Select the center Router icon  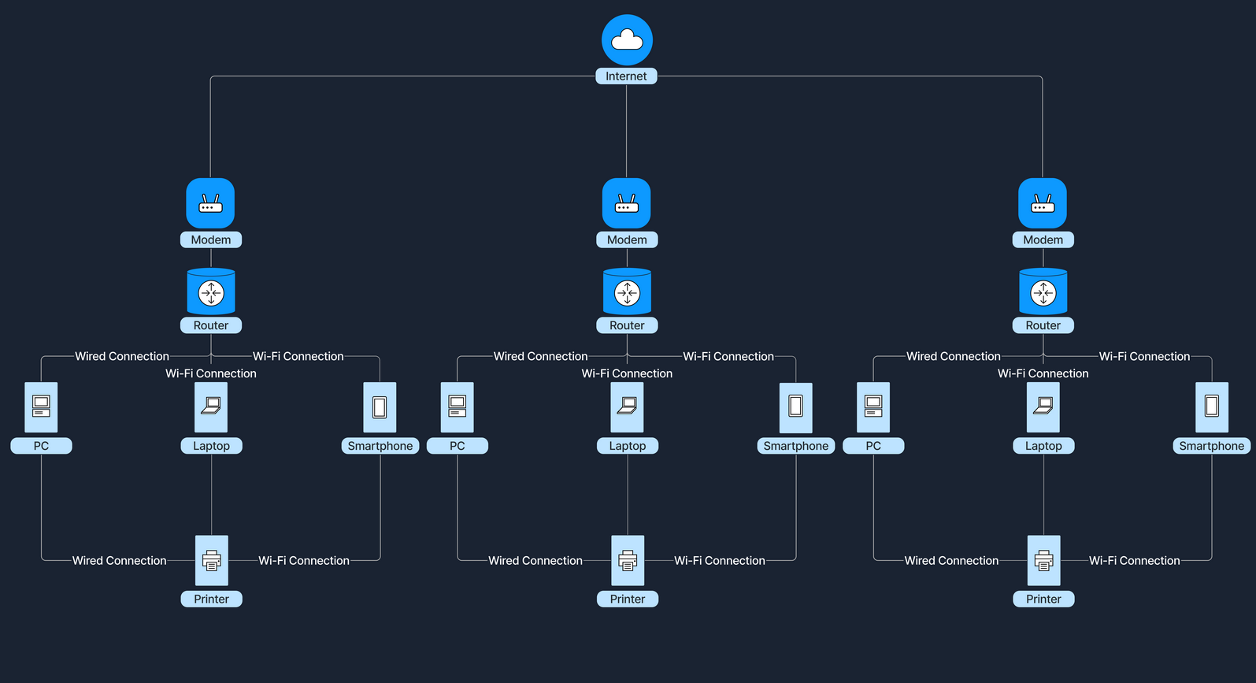point(627,292)
